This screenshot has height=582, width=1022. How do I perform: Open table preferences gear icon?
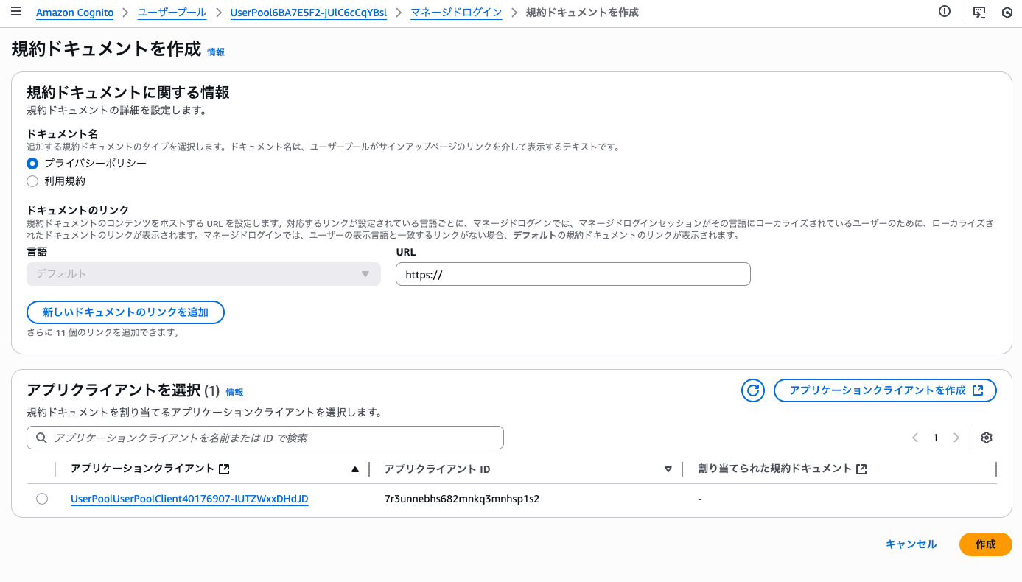tap(987, 438)
